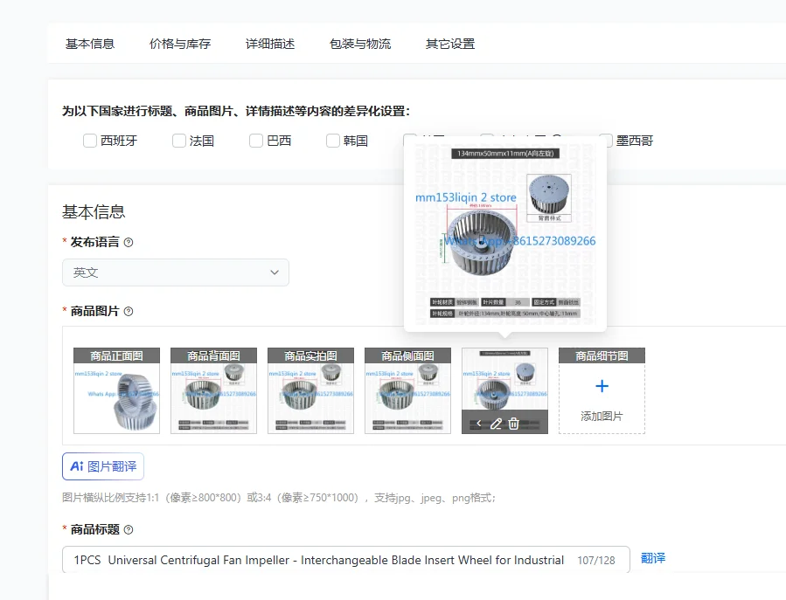Tick the 西班牙 checkbox

point(90,141)
